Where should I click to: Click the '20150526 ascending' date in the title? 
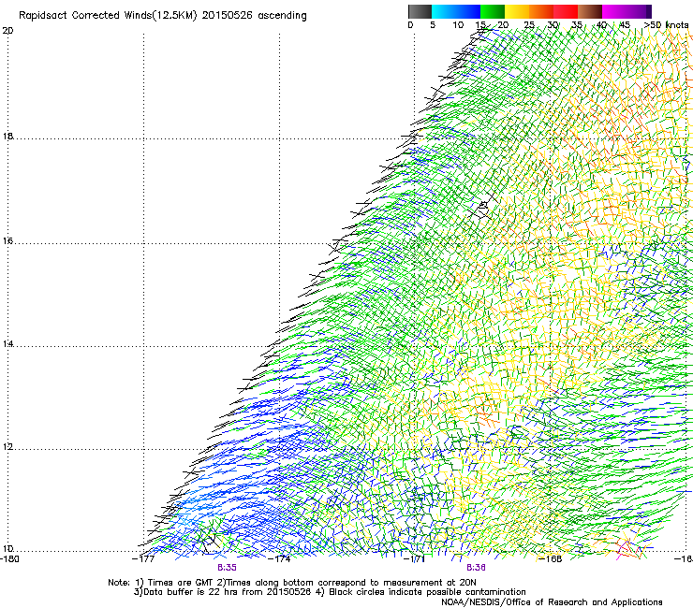point(255,16)
